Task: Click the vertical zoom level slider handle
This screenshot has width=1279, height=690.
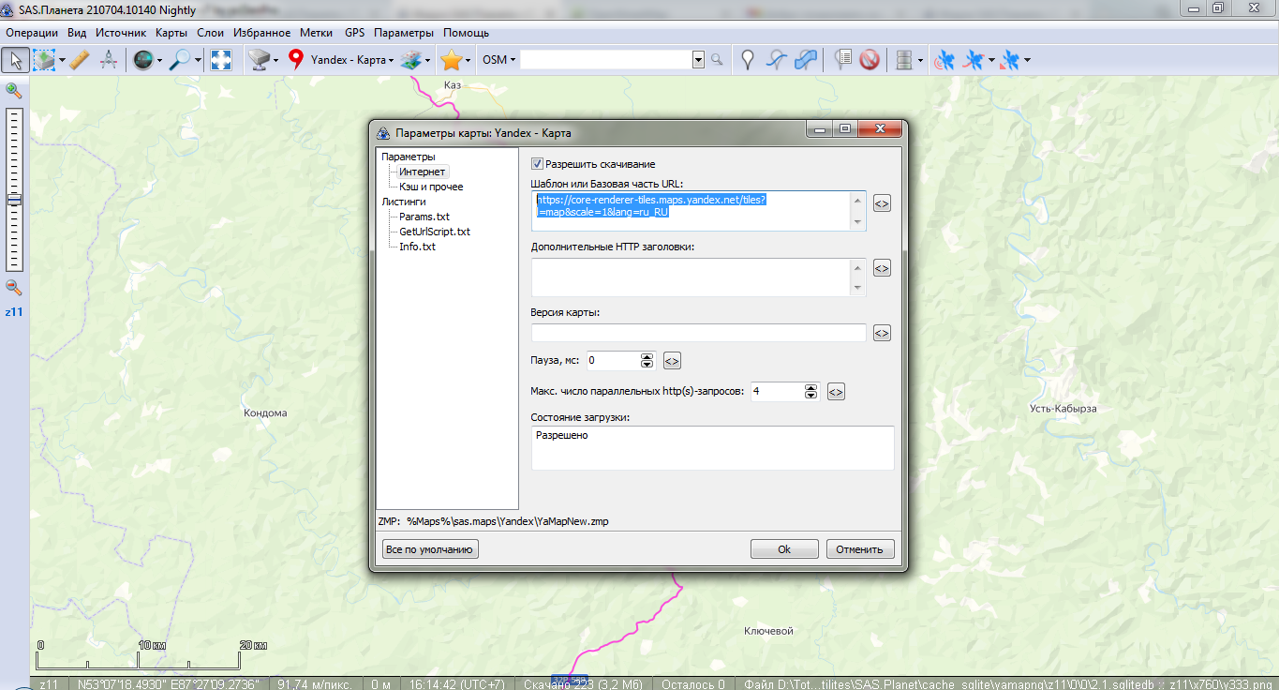Action: click(x=14, y=200)
